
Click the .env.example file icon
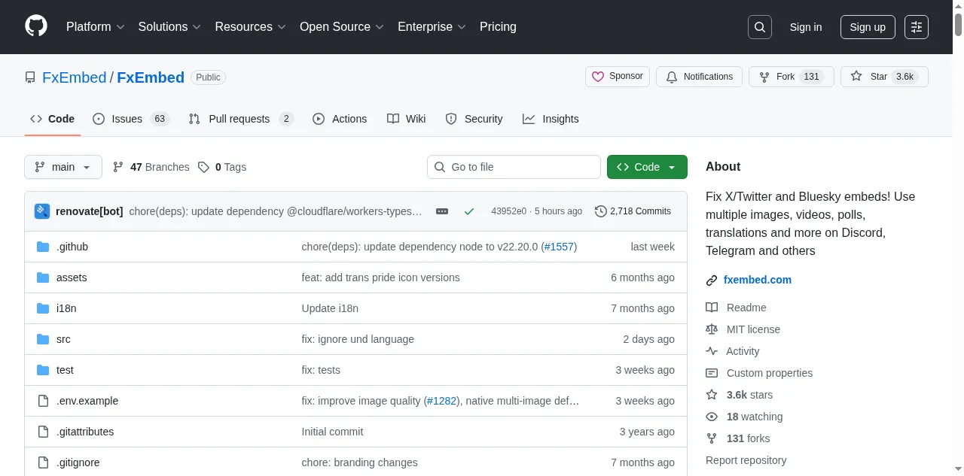43,401
